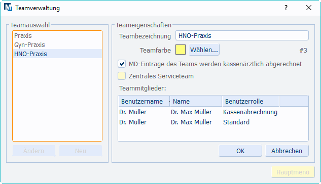Screen dimensions: 321x184
Task: Click Dr. Max Müller in the Kassenabrechnung row
Action: [x=191, y=112]
